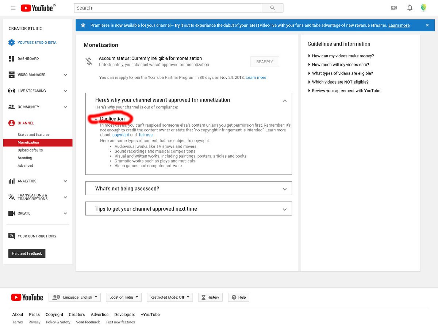Open the Developers footer link
This screenshot has height=334, width=438.
(x=124, y=314)
